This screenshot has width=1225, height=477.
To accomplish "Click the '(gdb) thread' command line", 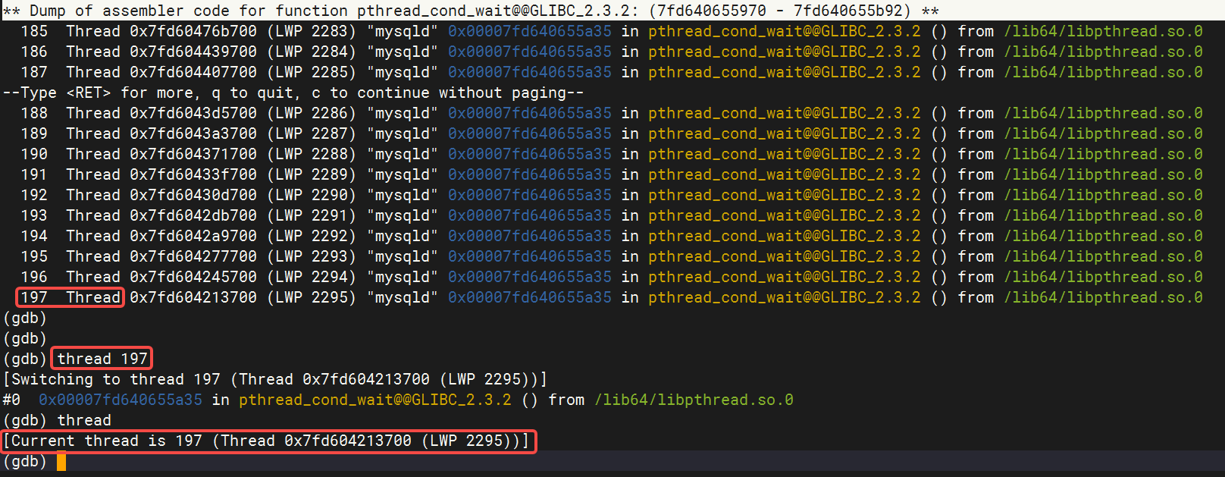I will coord(58,420).
